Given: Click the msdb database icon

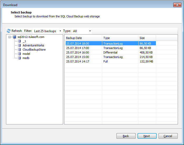Looking at the screenshot, I should coord(19,58).
